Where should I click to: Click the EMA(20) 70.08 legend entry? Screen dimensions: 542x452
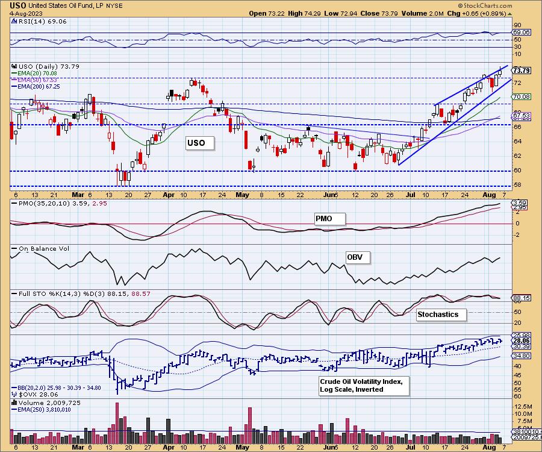coord(34,74)
